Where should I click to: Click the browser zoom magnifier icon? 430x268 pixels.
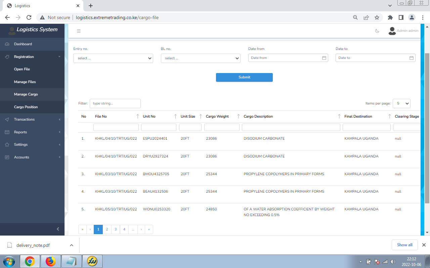(x=355, y=17)
